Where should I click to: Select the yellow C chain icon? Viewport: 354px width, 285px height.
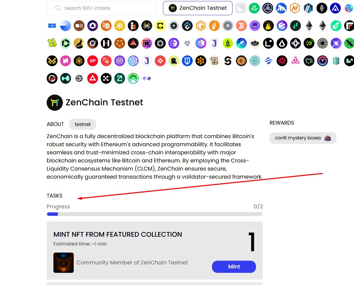(x=160, y=26)
